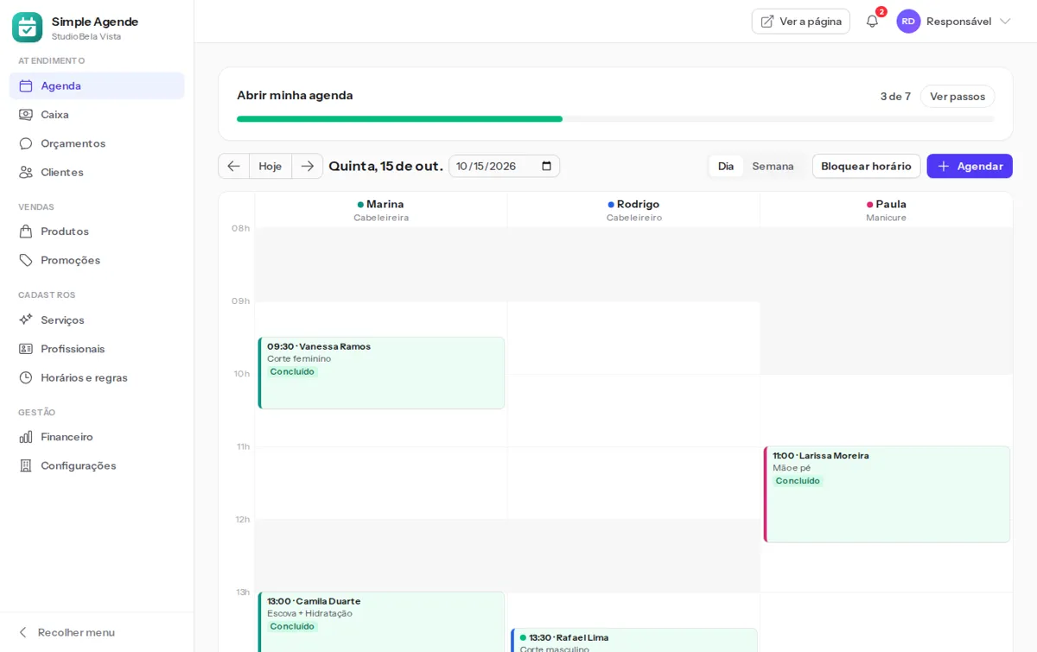Click the Bloquear horário button

tap(866, 166)
